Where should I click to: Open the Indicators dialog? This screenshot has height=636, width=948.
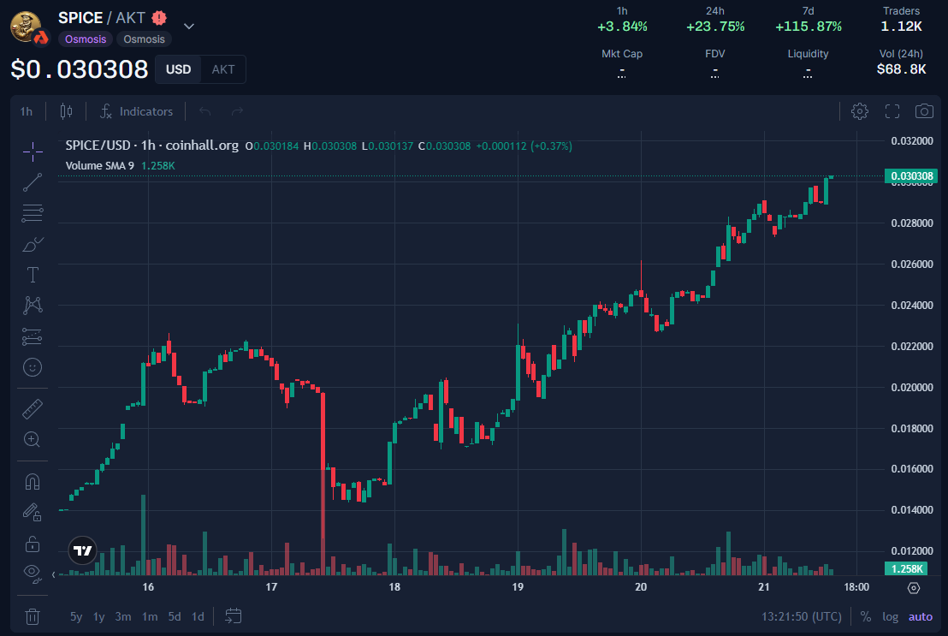coord(137,111)
